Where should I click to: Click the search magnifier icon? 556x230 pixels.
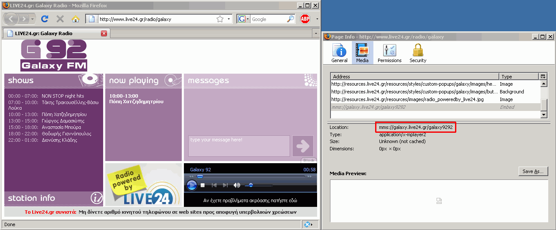click(291, 19)
